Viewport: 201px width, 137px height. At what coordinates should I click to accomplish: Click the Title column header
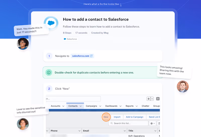[142, 131]
